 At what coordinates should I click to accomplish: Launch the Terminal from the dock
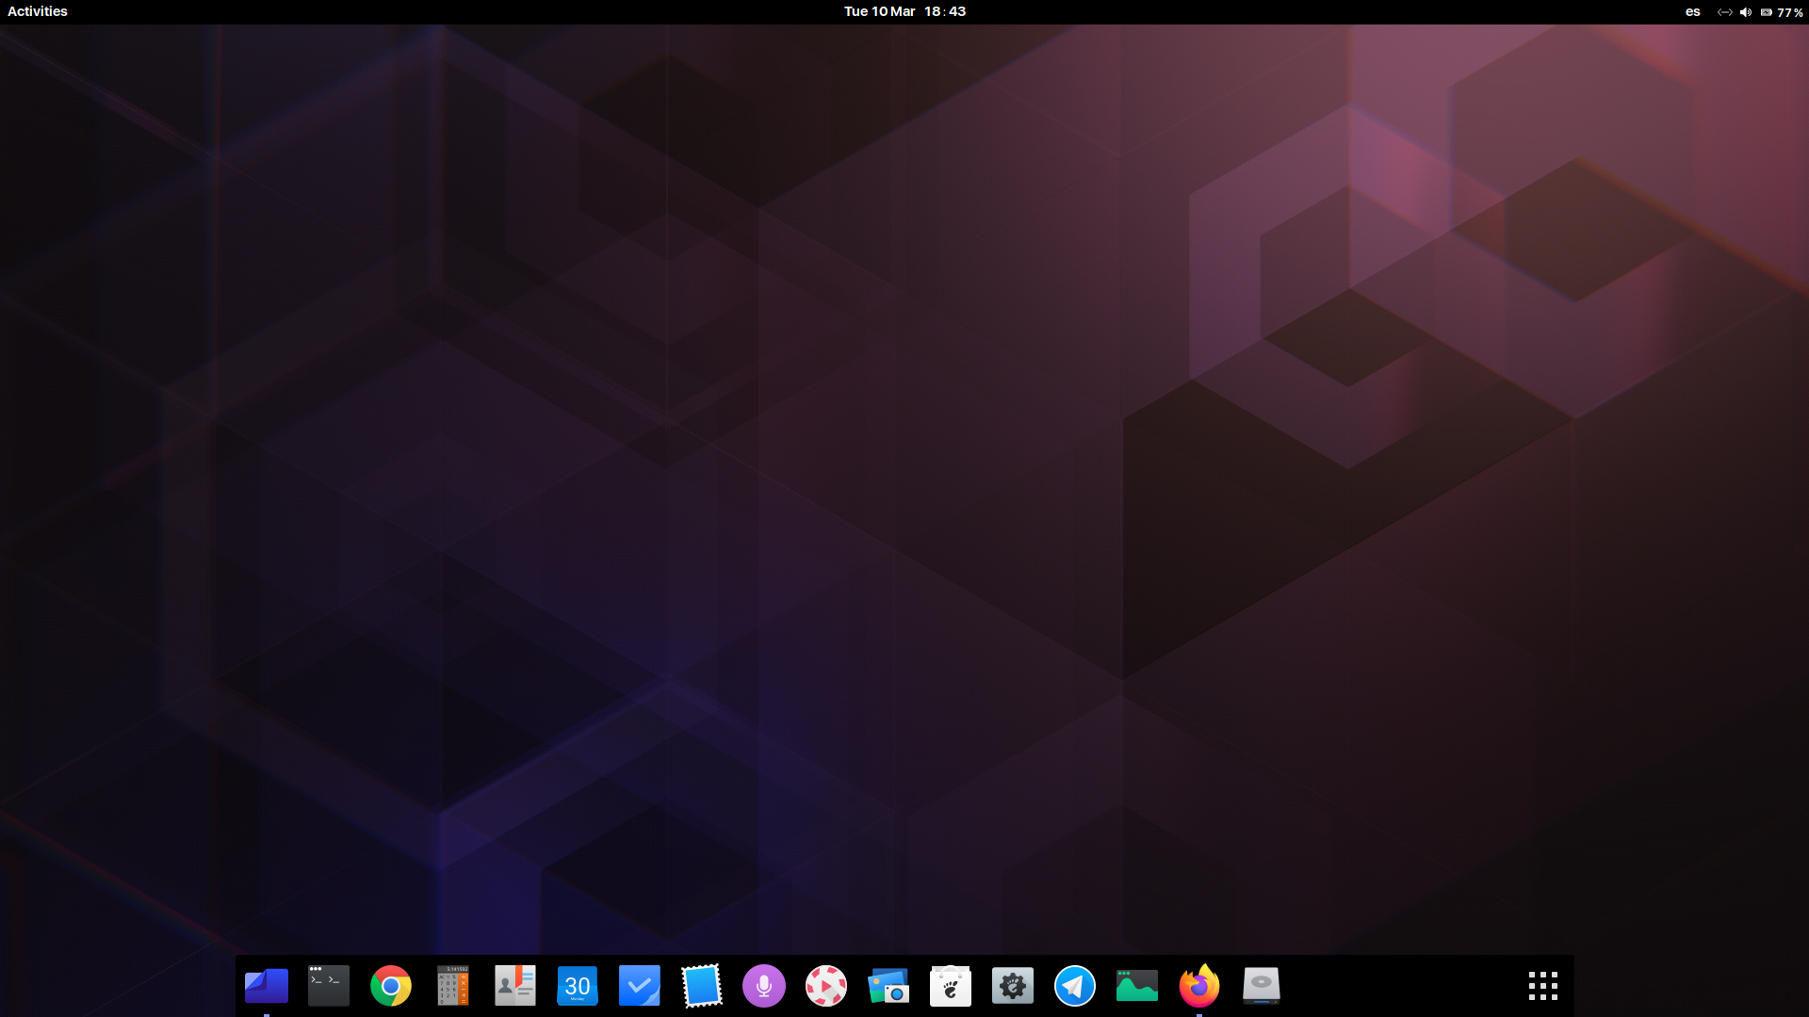(x=329, y=986)
